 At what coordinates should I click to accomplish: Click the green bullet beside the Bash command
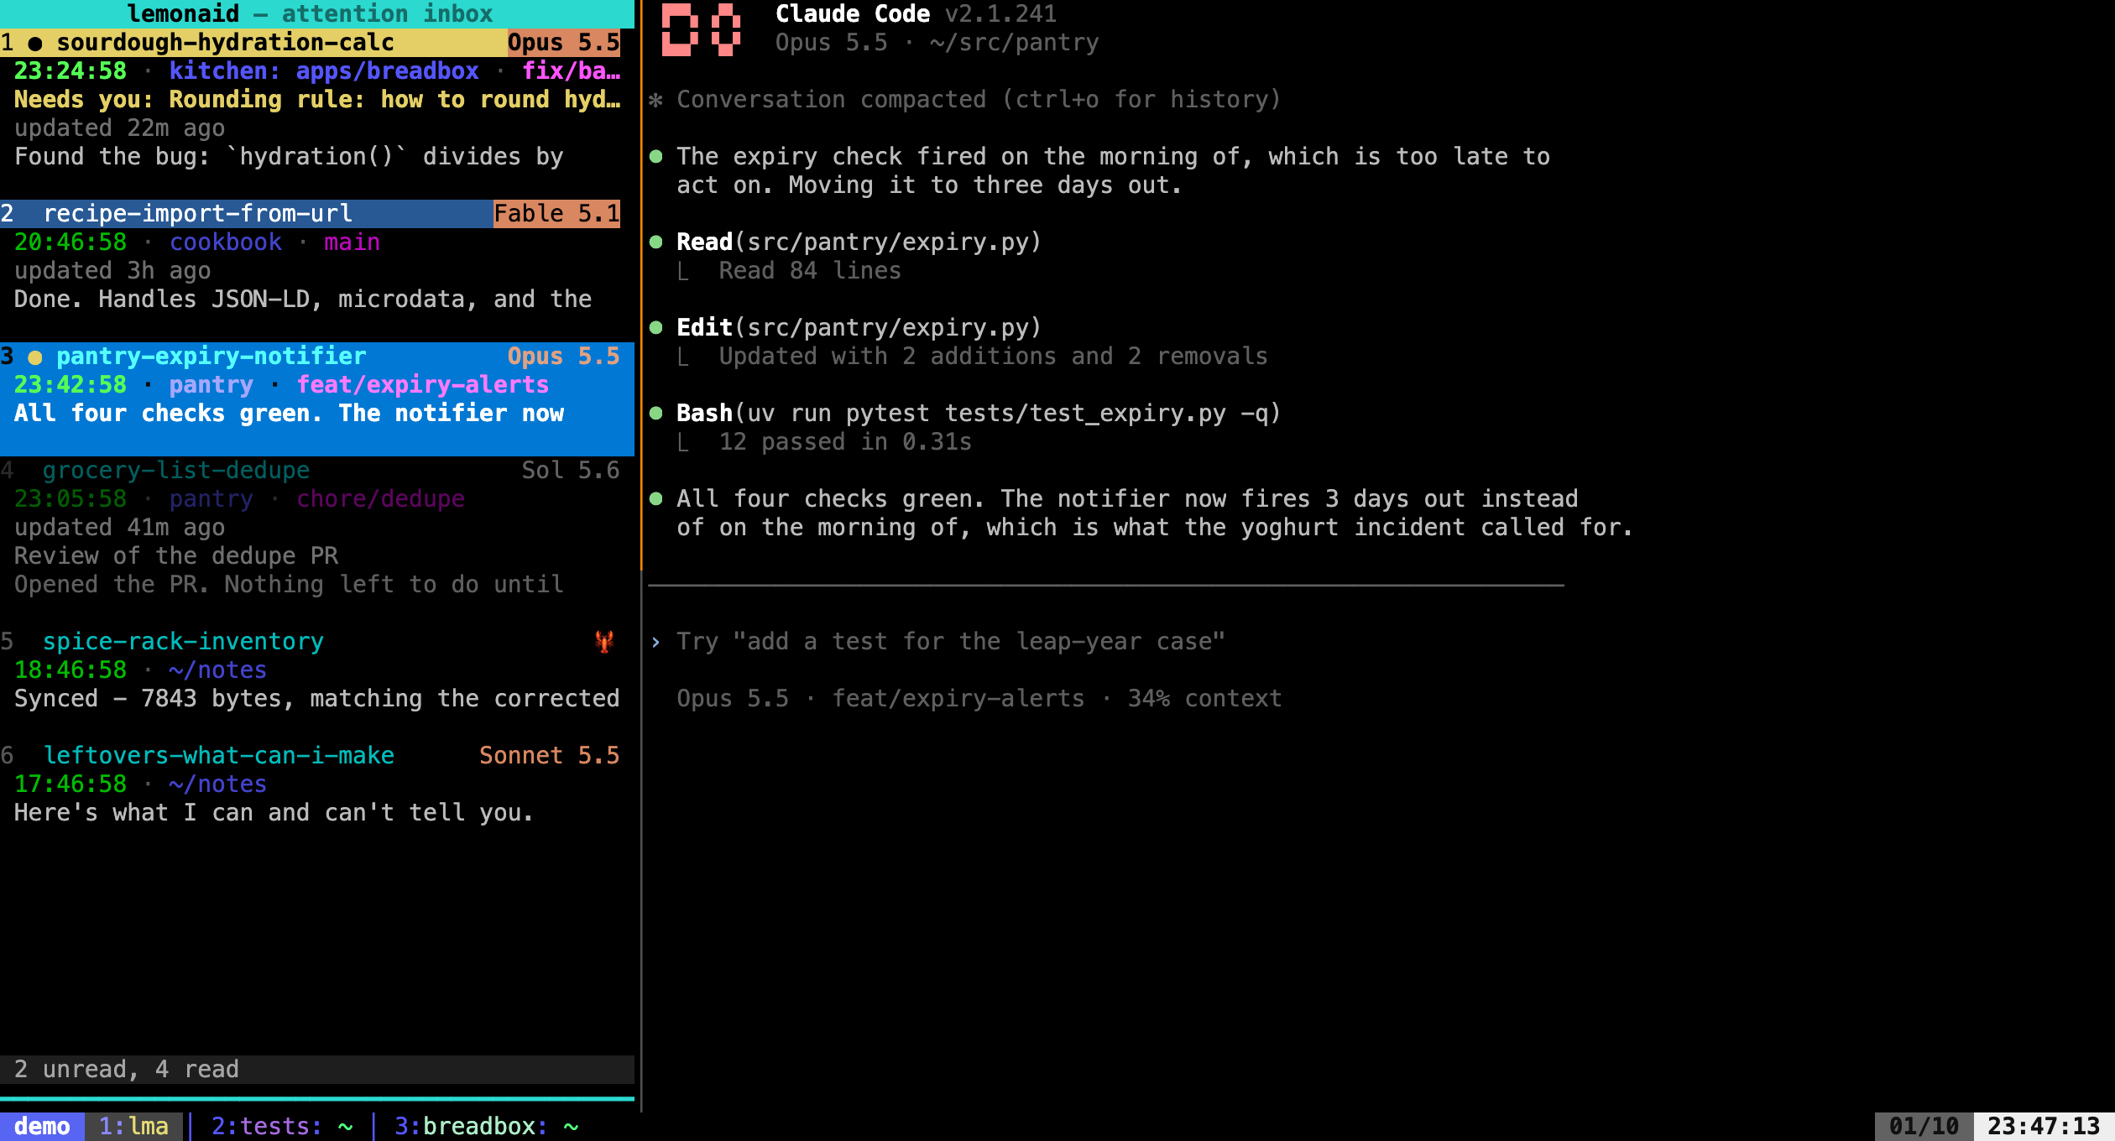click(x=656, y=414)
